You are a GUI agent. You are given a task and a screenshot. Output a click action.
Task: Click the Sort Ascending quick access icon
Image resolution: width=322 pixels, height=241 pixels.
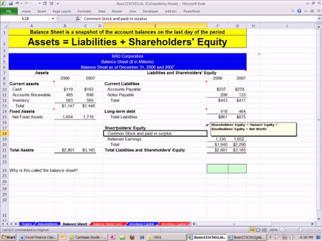tap(44, 3)
